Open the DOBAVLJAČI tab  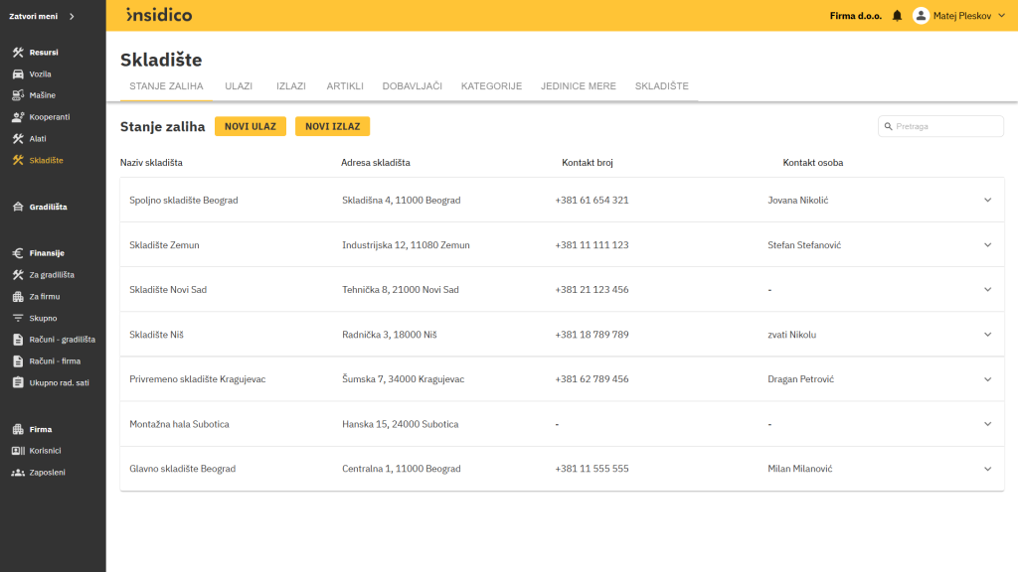click(413, 86)
